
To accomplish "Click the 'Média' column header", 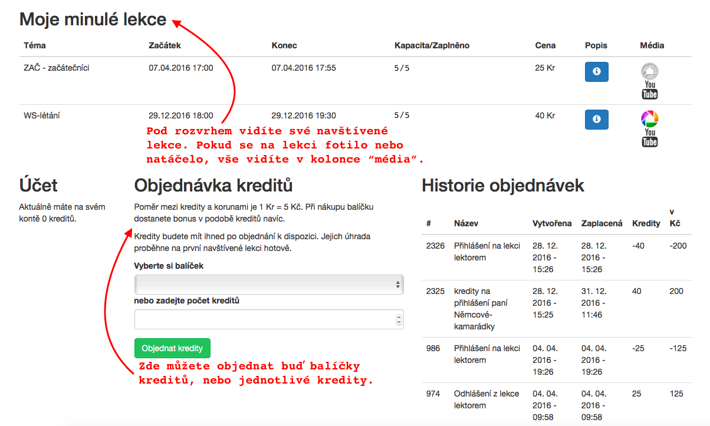I will point(652,45).
